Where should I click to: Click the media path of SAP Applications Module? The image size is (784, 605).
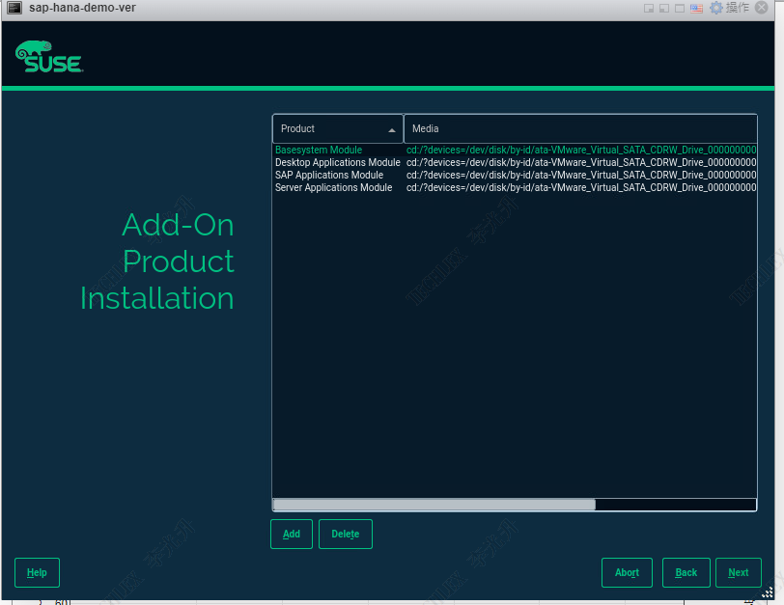tap(581, 175)
